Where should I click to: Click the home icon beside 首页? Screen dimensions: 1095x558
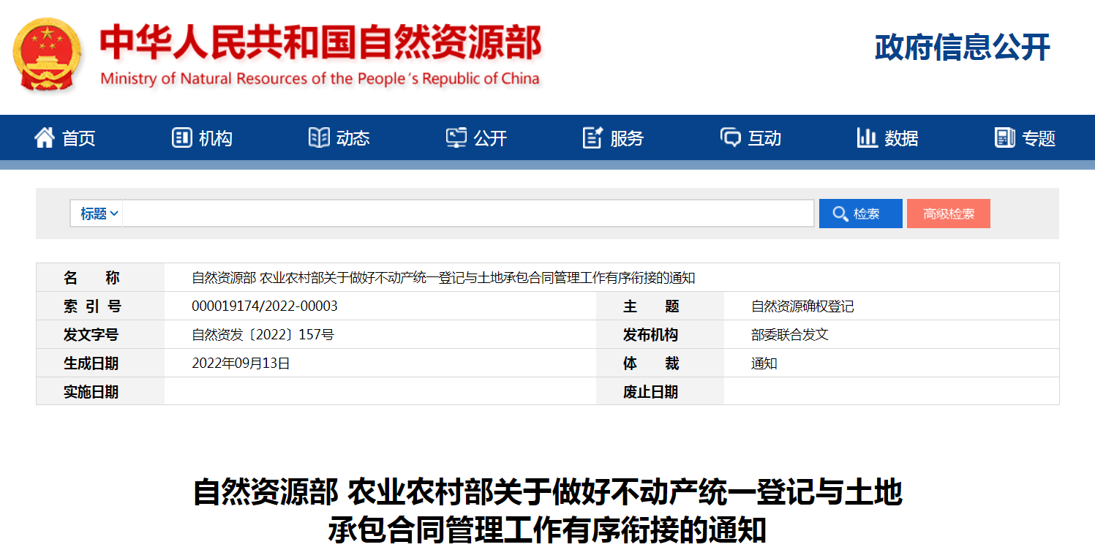pyautogui.click(x=45, y=137)
